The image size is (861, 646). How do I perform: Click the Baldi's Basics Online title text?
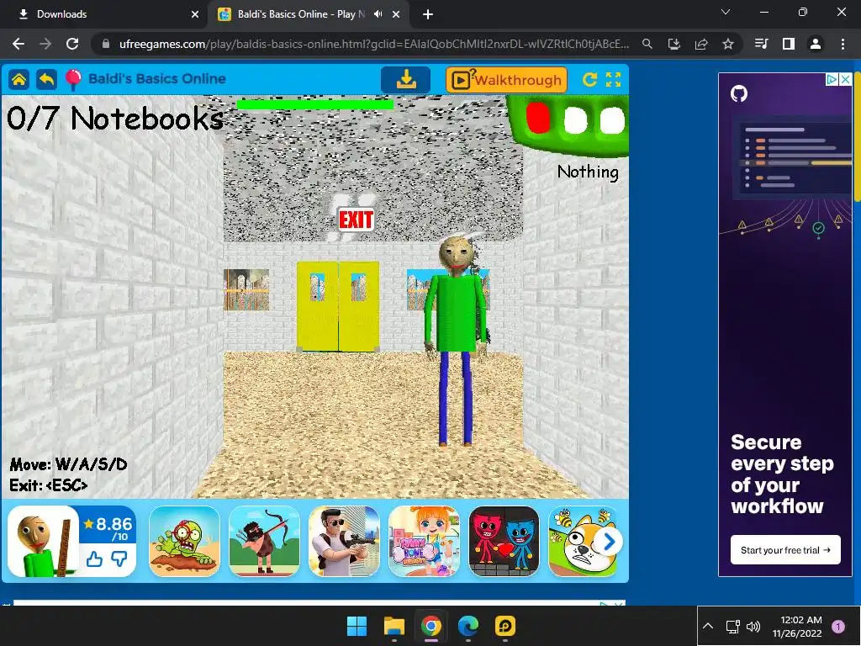click(157, 78)
